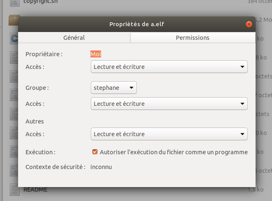Screen dimensions: 272x201
Task: Click the 384 octets size entry
Action: pos(259,2)
